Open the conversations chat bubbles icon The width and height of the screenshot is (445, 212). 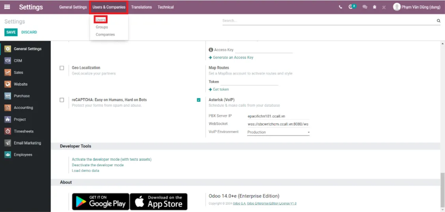365,7
